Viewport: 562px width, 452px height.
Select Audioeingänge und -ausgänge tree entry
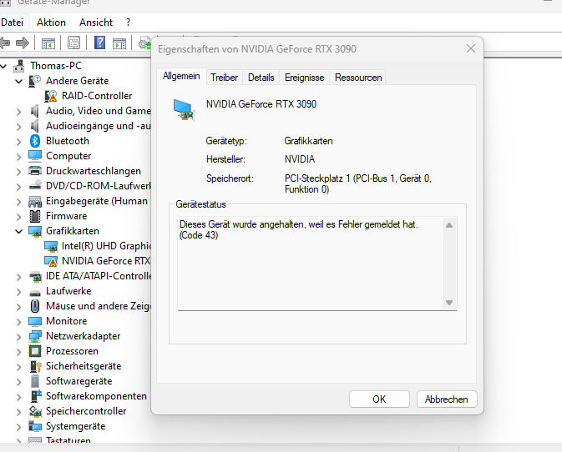coord(99,126)
